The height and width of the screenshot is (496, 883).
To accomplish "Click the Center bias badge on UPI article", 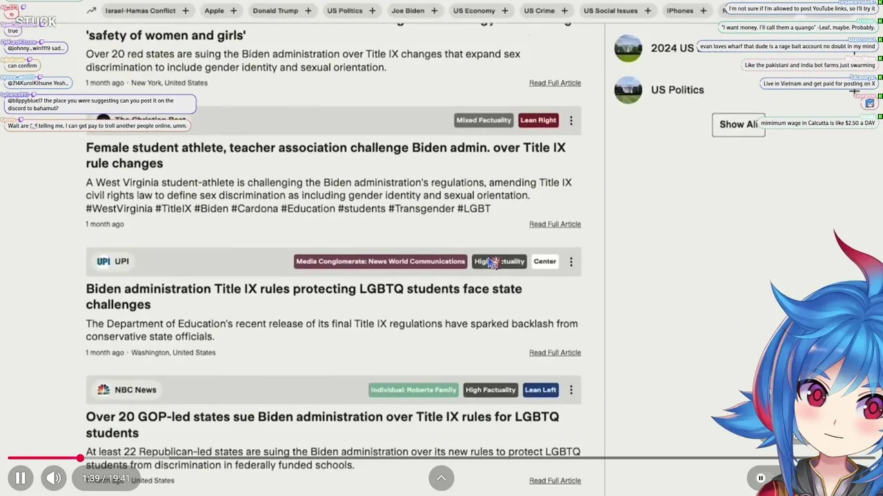I will (545, 262).
